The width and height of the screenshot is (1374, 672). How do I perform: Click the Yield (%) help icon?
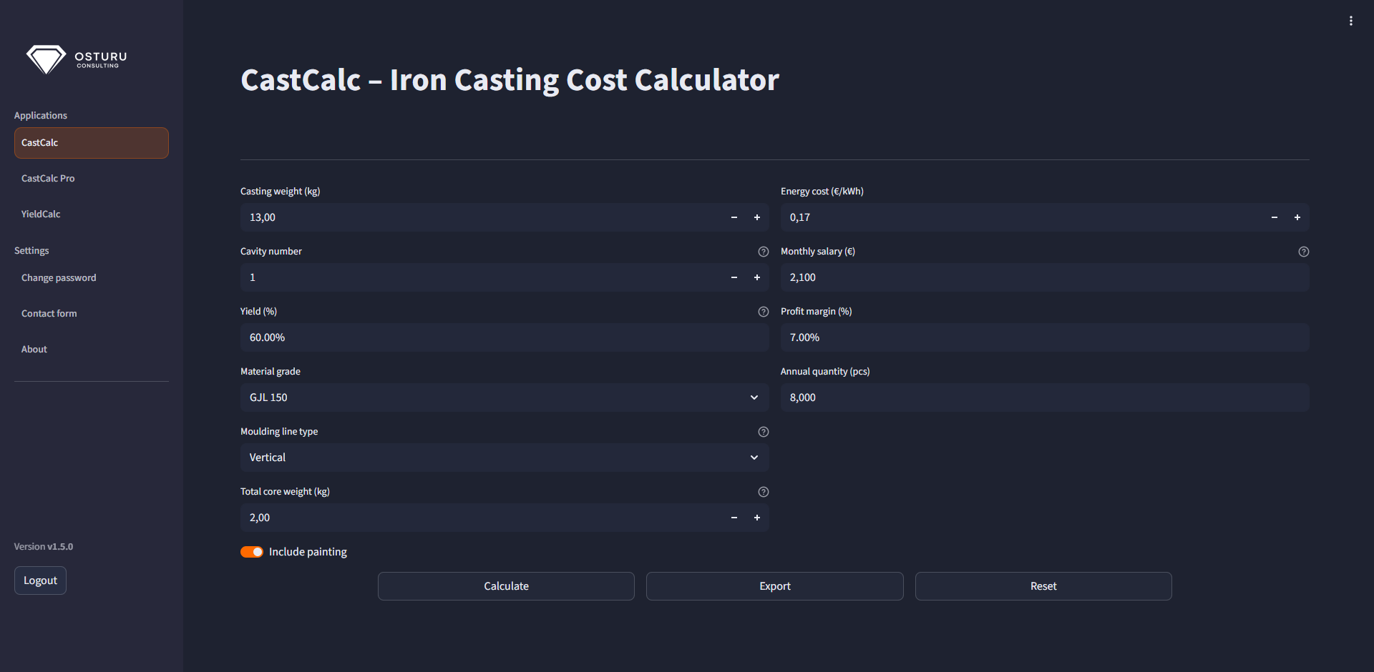click(763, 312)
